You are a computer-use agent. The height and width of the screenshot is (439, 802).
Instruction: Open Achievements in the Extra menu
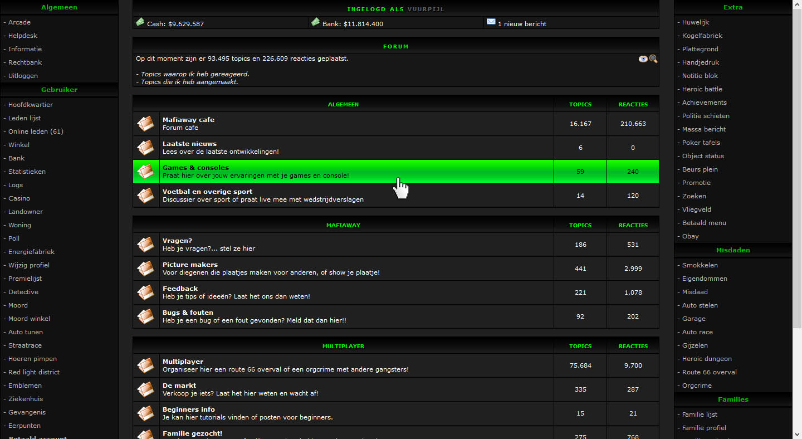tap(705, 103)
